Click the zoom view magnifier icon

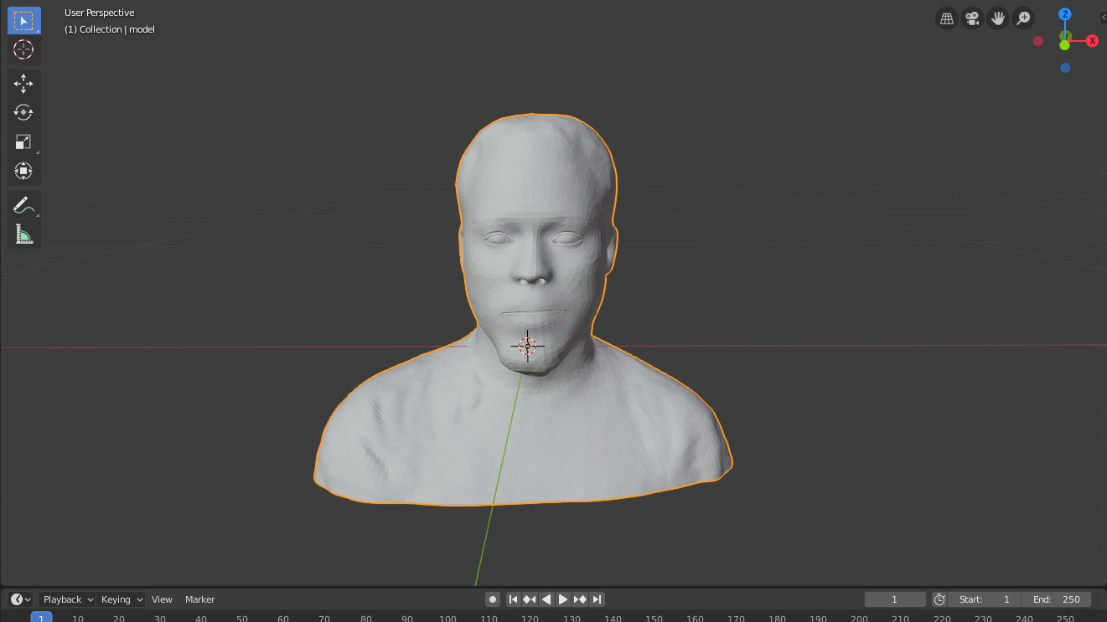tap(1023, 18)
